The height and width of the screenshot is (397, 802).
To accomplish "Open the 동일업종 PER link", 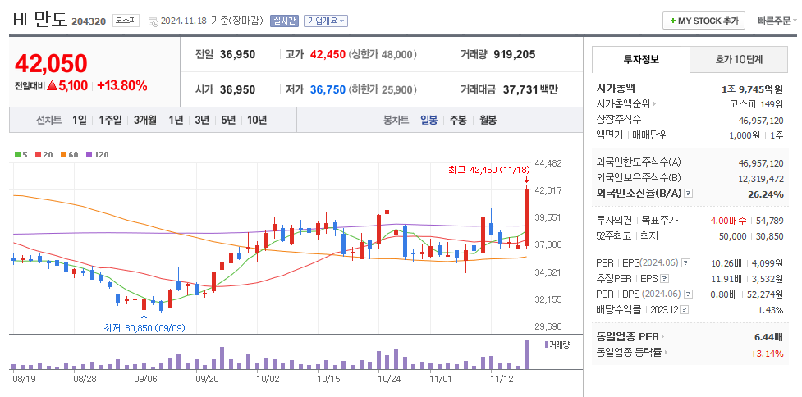I will pyautogui.click(x=630, y=336).
